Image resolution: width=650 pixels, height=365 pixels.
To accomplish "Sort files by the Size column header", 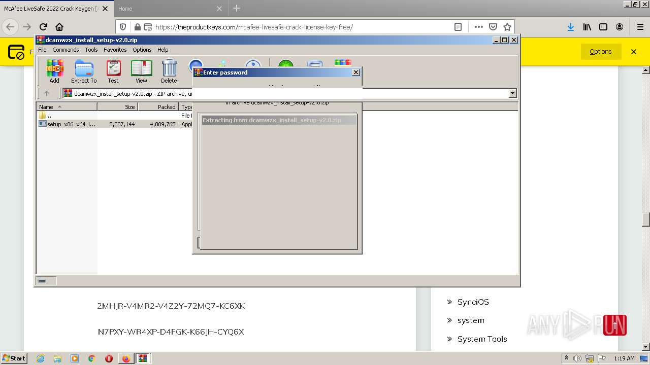I will tap(117, 107).
